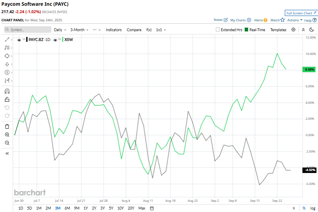This screenshot has height=212, width=318.
Task: Open the numbered annotation tool
Action: pos(7,72)
